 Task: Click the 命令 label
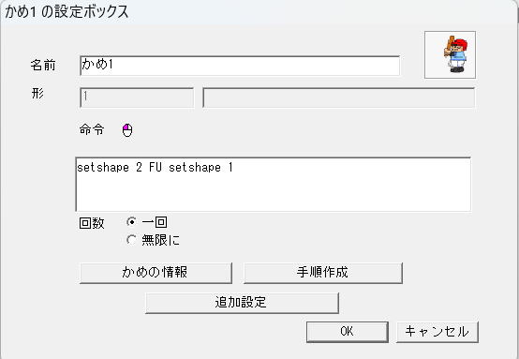pyautogui.click(x=92, y=129)
